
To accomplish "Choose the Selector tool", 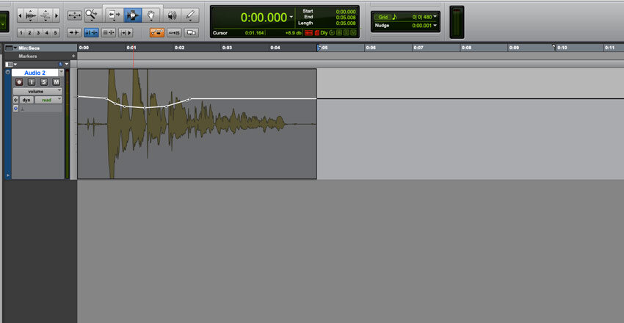I will point(133,15).
